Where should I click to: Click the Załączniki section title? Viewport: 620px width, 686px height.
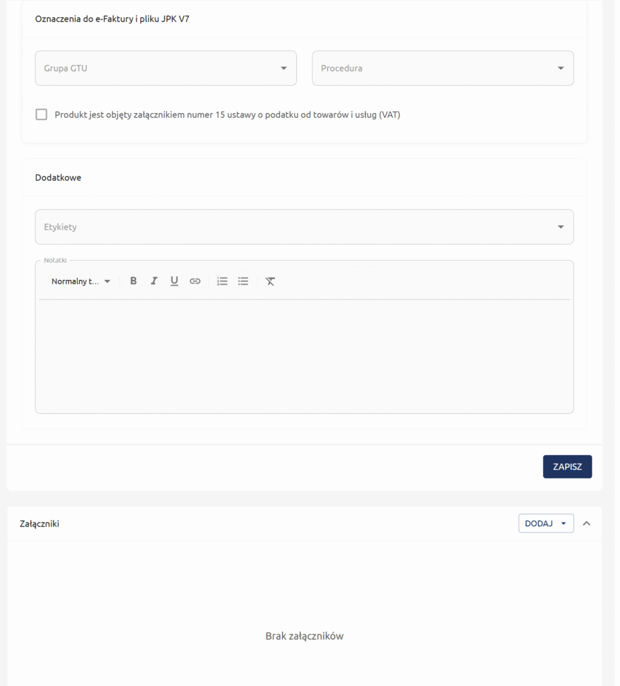pos(40,524)
